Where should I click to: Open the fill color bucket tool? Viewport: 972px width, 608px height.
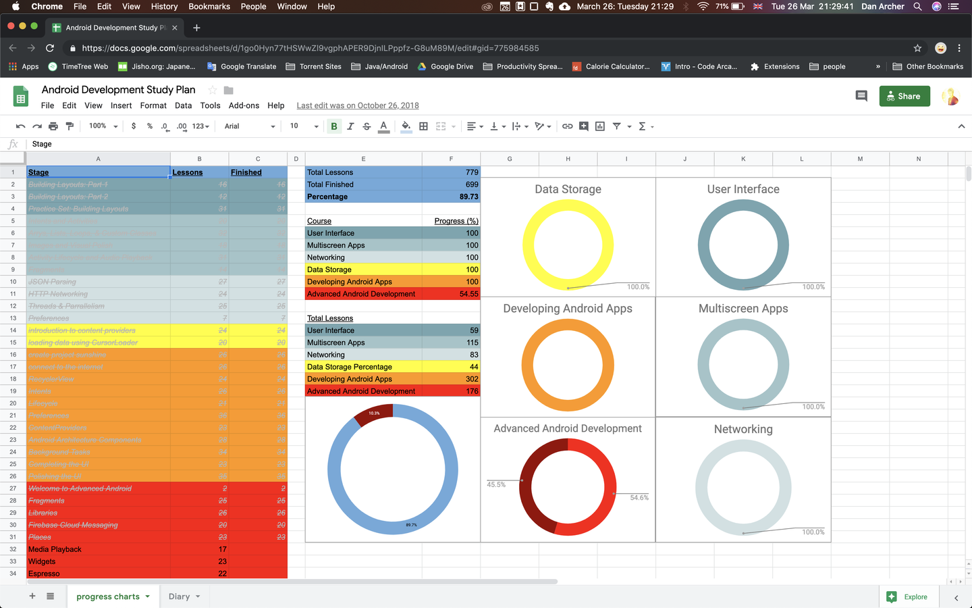coord(406,126)
